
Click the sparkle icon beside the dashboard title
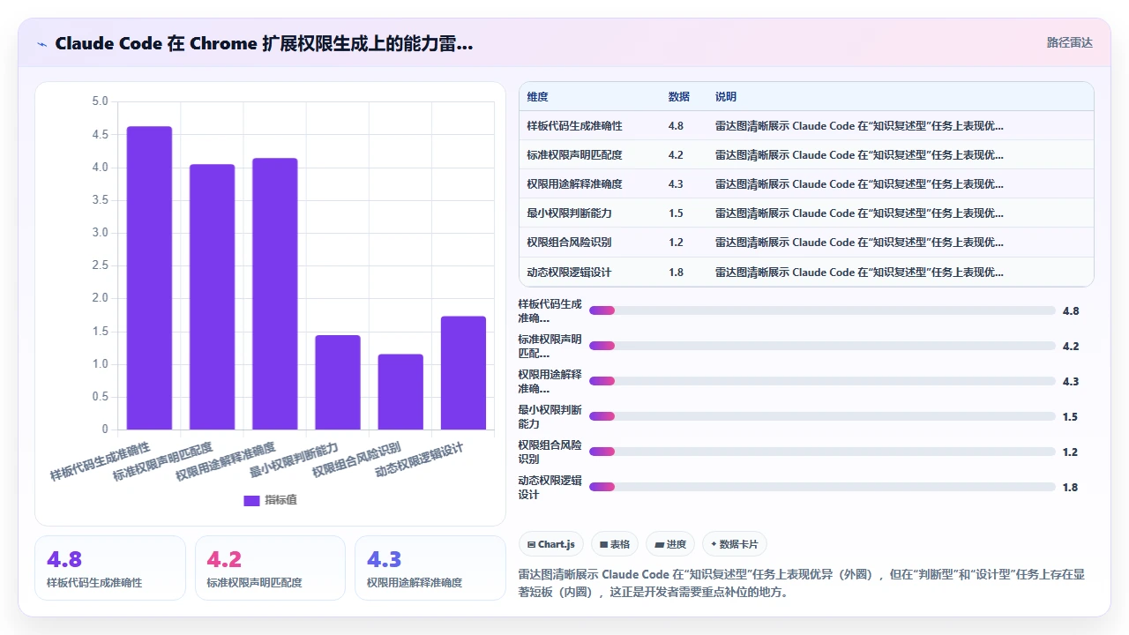click(x=42, y=43)
